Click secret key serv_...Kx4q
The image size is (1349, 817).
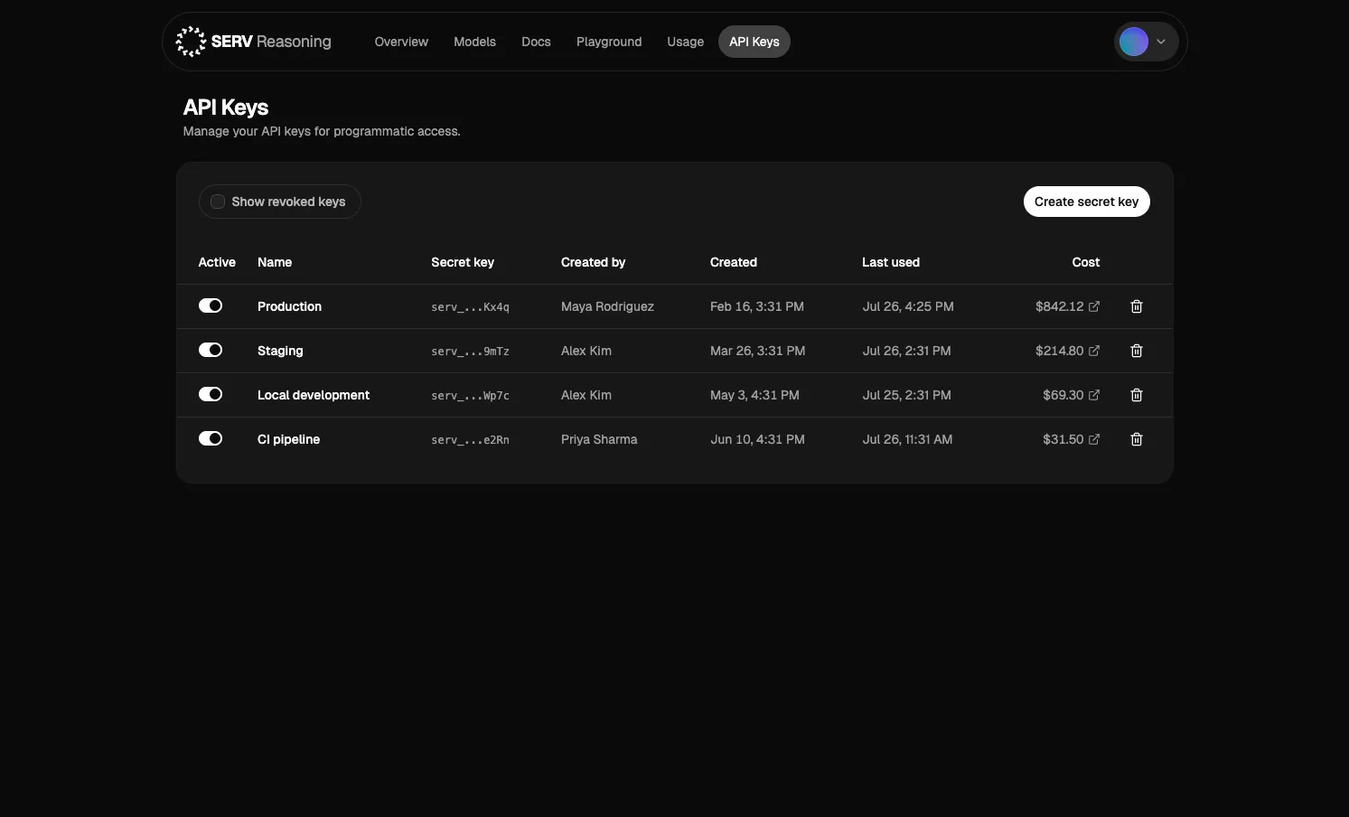pyautogui.click(x=470, y=307)
